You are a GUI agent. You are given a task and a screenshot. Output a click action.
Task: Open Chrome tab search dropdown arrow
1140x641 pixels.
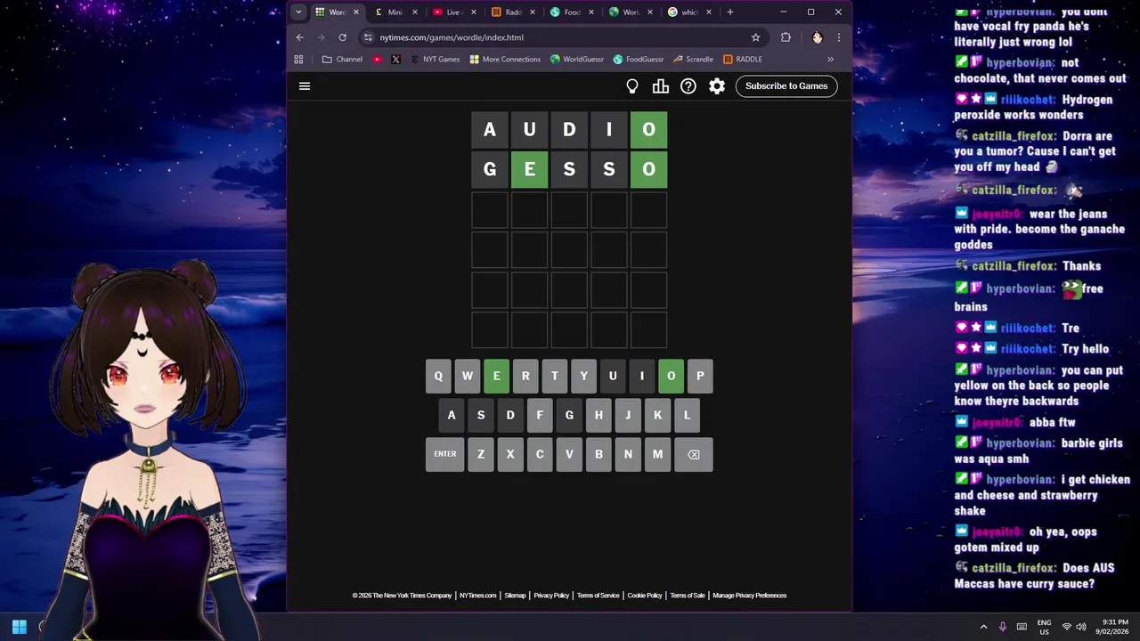(x=298, y=12)
